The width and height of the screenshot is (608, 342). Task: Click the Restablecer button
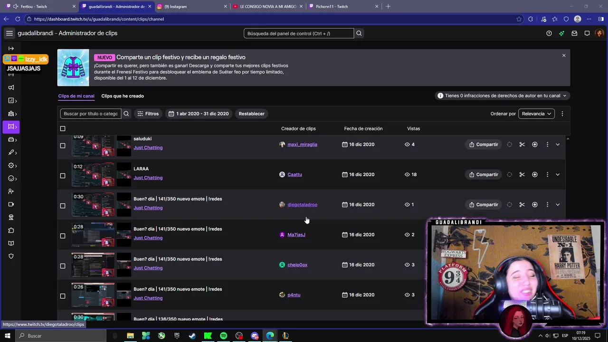click(x=251, y=114)
